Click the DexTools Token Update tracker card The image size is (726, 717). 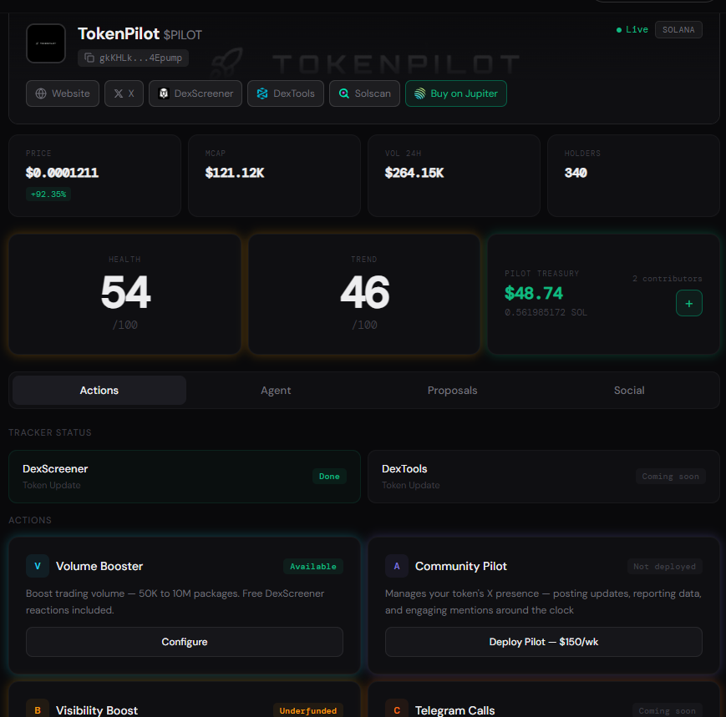pyautogui.click(x=544, y=477)
